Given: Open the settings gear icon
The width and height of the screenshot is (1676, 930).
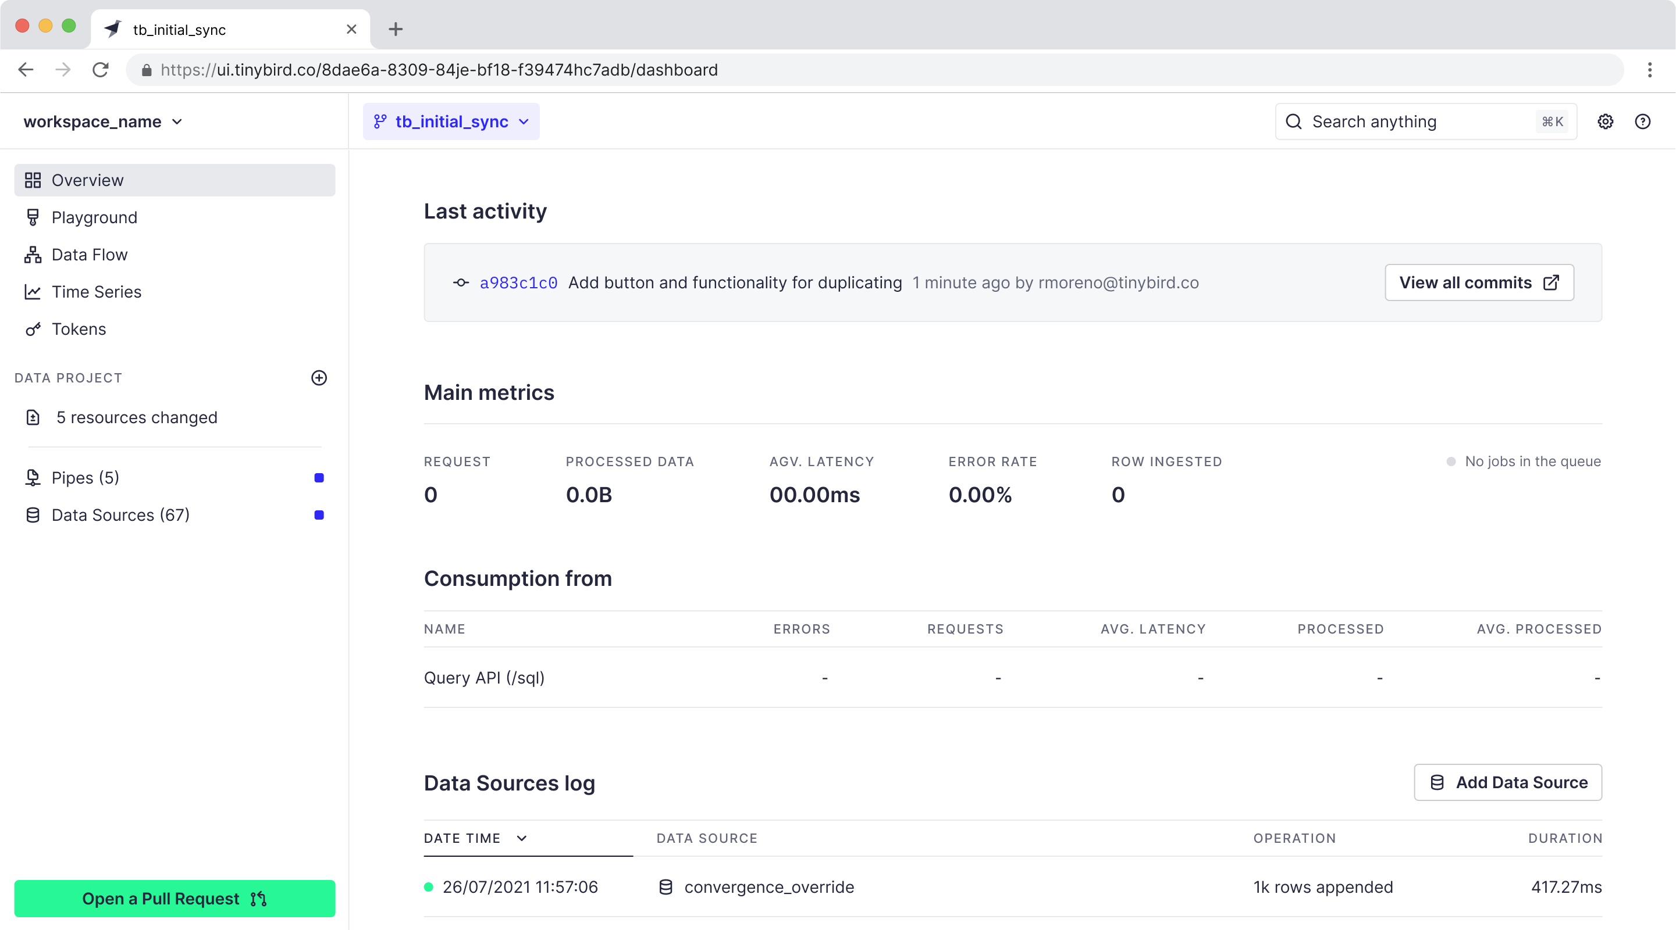Looking at the screenshot, I should pyautogui.click(x=1605, y=121).
